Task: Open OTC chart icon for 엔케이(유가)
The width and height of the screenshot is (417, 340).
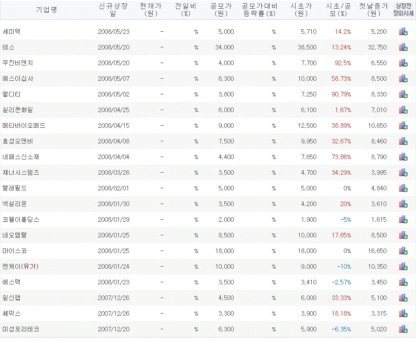Action: 403,266
